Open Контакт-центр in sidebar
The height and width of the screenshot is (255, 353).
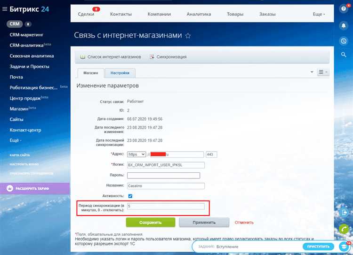[25, 130]
